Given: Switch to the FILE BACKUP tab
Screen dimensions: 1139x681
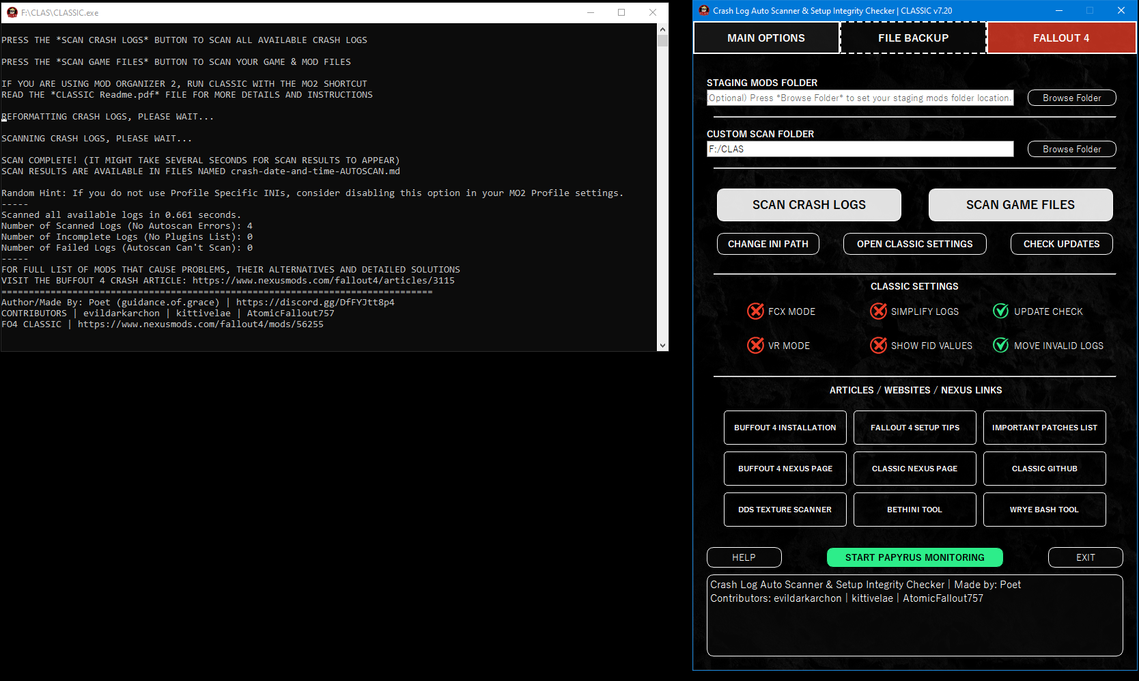Looking at the screenshot, I should pyautogui.click(x=913, y=38).
